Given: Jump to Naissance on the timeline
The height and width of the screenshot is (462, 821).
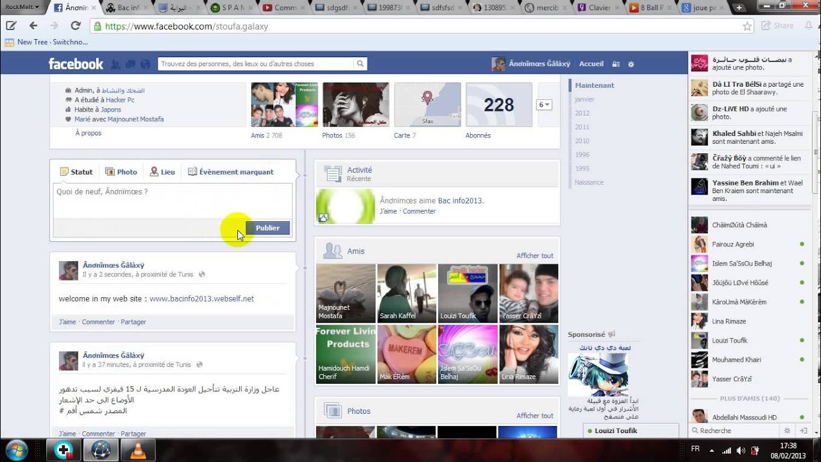Looking at the screenshot, I should (589, 182).
